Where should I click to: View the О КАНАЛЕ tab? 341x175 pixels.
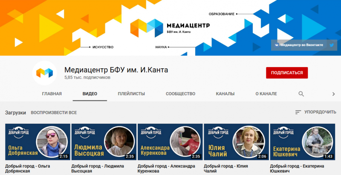click(x=266, y=94)
